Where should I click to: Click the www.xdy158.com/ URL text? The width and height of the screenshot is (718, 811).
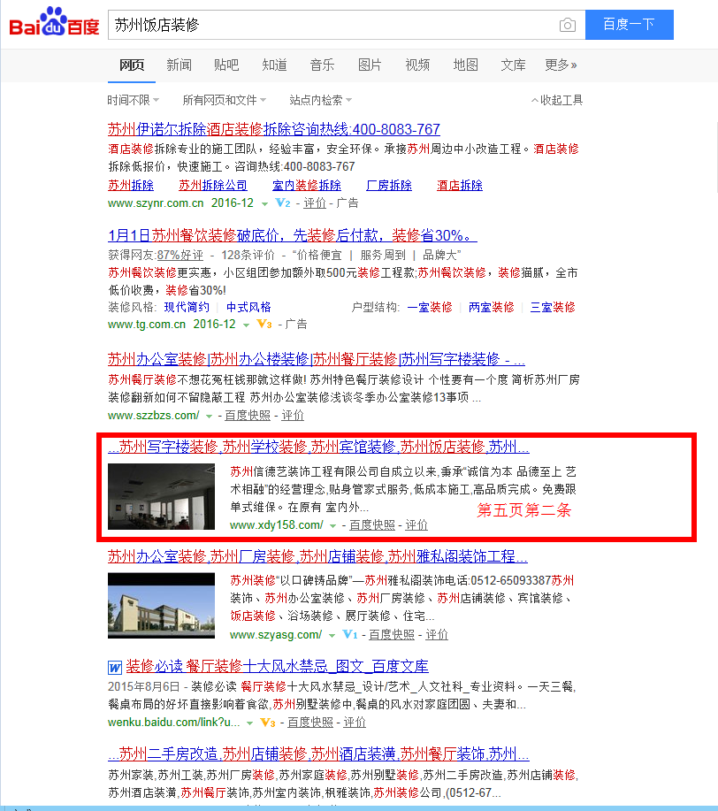pyautogui.click(x=277, y=525)
